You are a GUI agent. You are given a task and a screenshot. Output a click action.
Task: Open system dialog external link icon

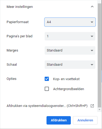click(92, 106)
